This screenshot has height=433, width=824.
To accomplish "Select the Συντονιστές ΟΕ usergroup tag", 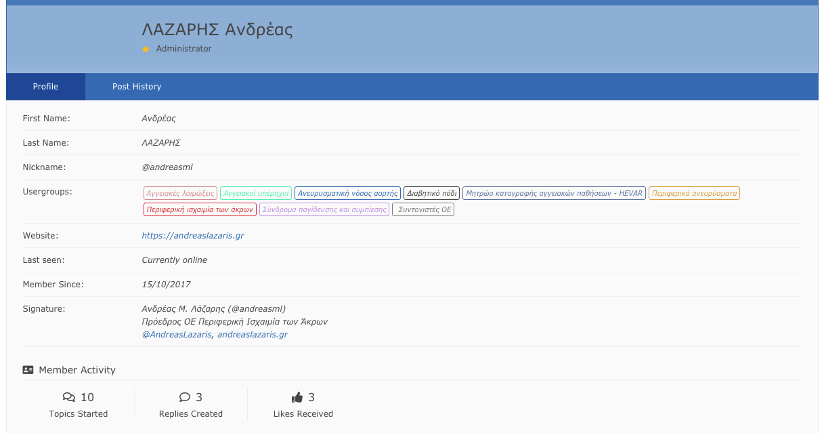I will click(x=423, y=210).
